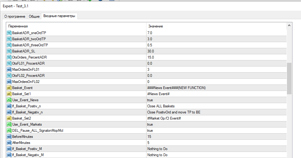Click the BasketADR_oneOrdTP double-type icon
The image size is (301, 158).
9,33
